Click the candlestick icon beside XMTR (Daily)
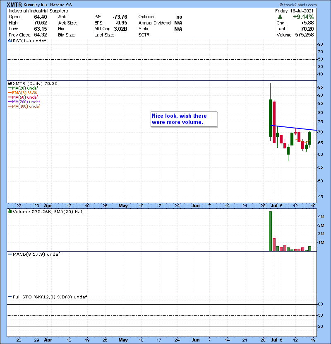Screen dimensions: 331x344 tap(10, 83)
